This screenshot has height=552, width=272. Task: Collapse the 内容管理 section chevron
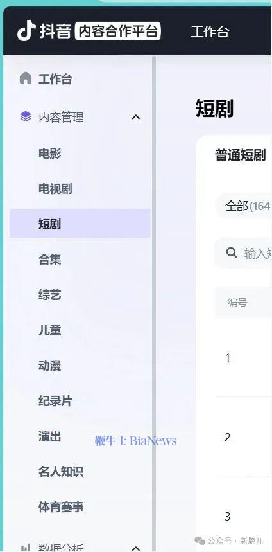135,117
